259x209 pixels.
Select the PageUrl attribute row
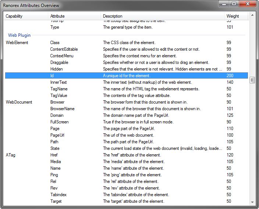[127, 135]
